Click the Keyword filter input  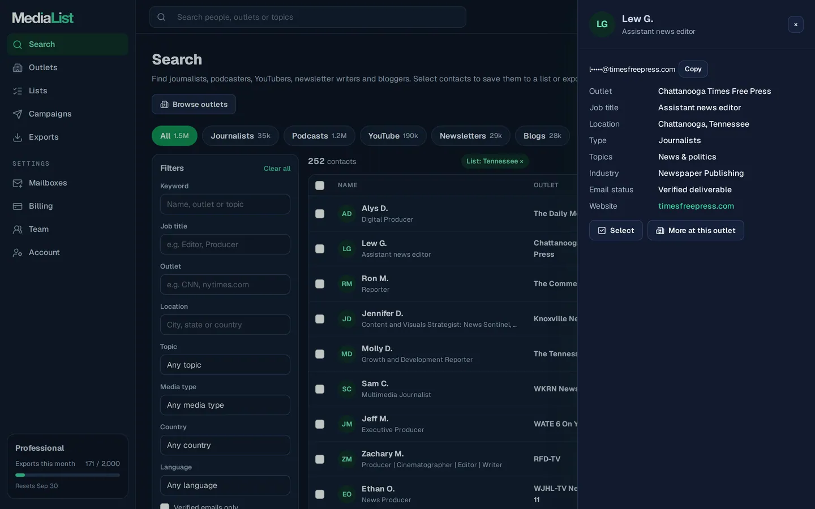225,204
